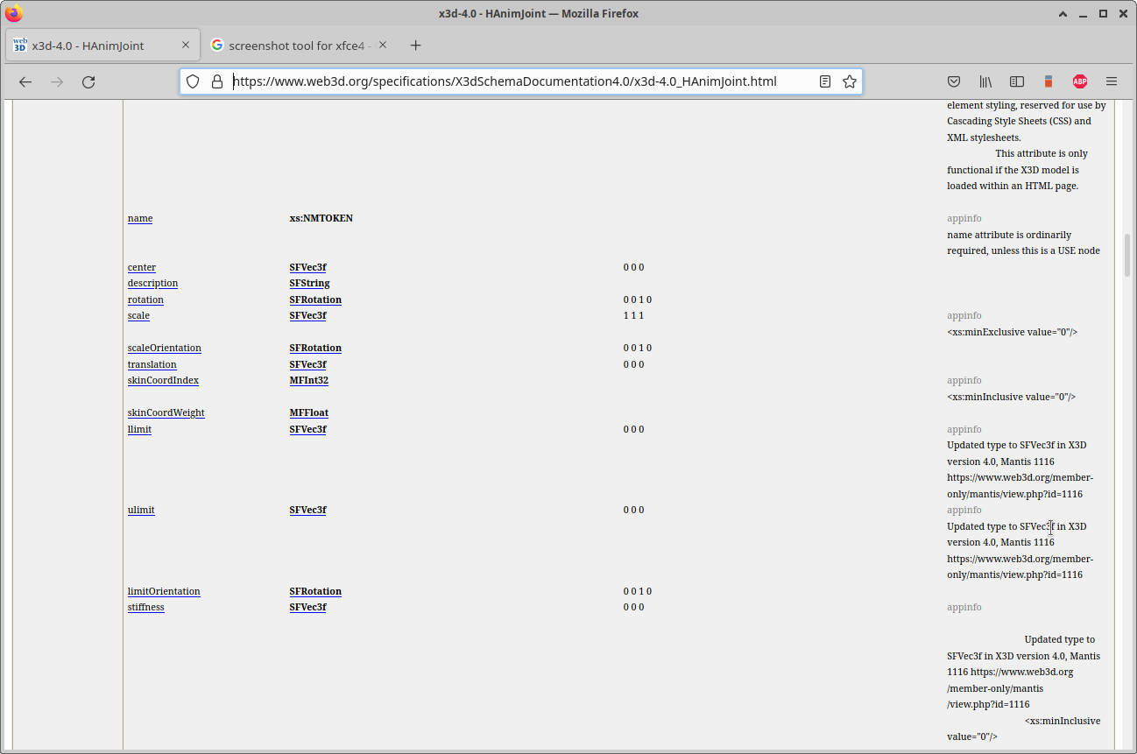Image resolution: width=1137 pixels, height=754 pixels.
Task: Click the scaleOrientation attribute link
Action: pyautogui.click(x=164, y=349)
